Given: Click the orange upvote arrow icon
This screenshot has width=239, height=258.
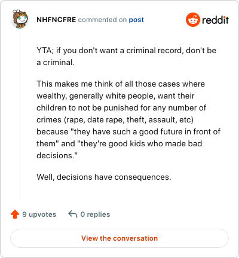Looking at the screenshot, I should pos(15,214).
